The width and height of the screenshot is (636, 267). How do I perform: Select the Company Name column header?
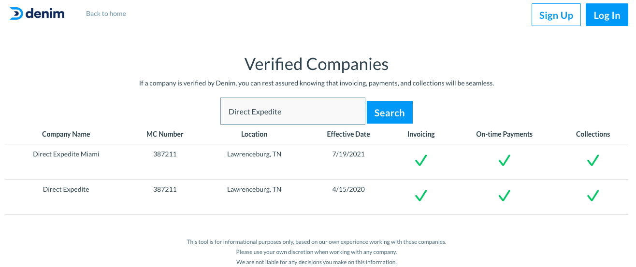coord(66,134)
